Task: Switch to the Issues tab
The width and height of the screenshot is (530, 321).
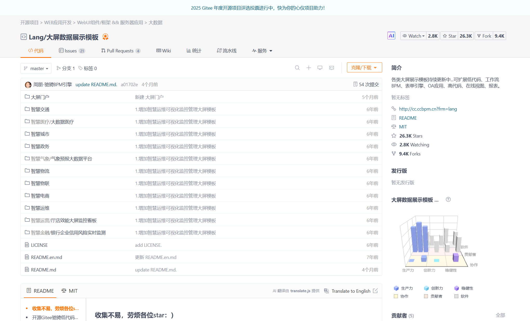Action: pos(70,51)
